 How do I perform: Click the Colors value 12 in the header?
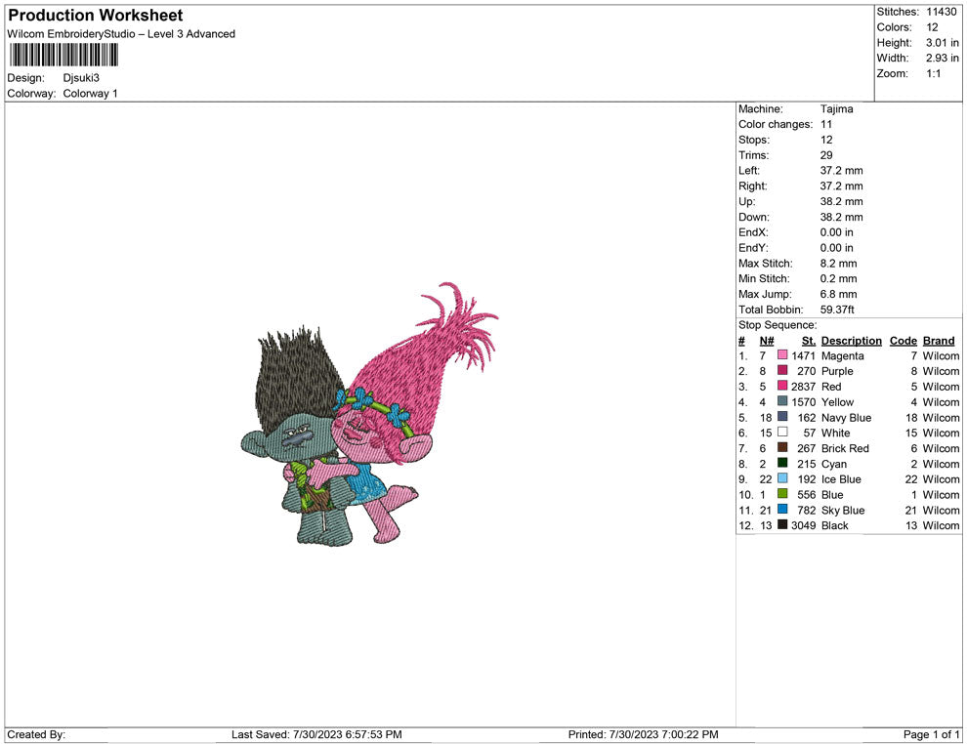click(x=932, y=27)
